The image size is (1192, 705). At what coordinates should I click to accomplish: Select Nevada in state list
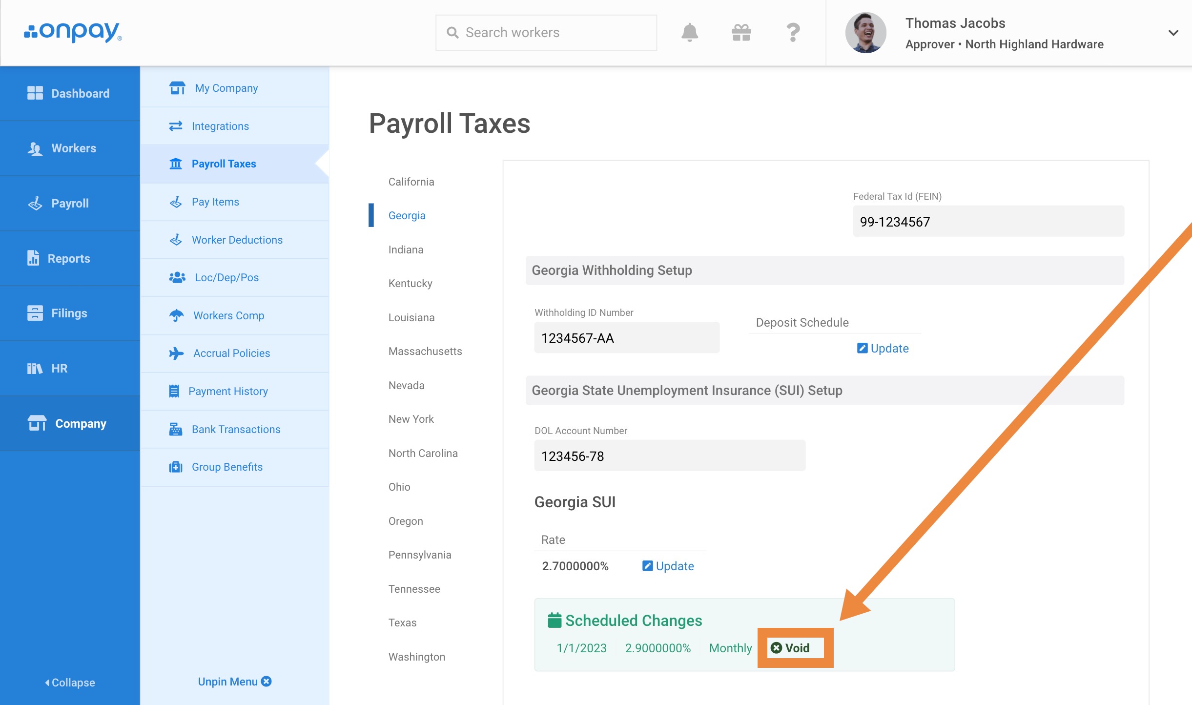(x=407, y=385)
